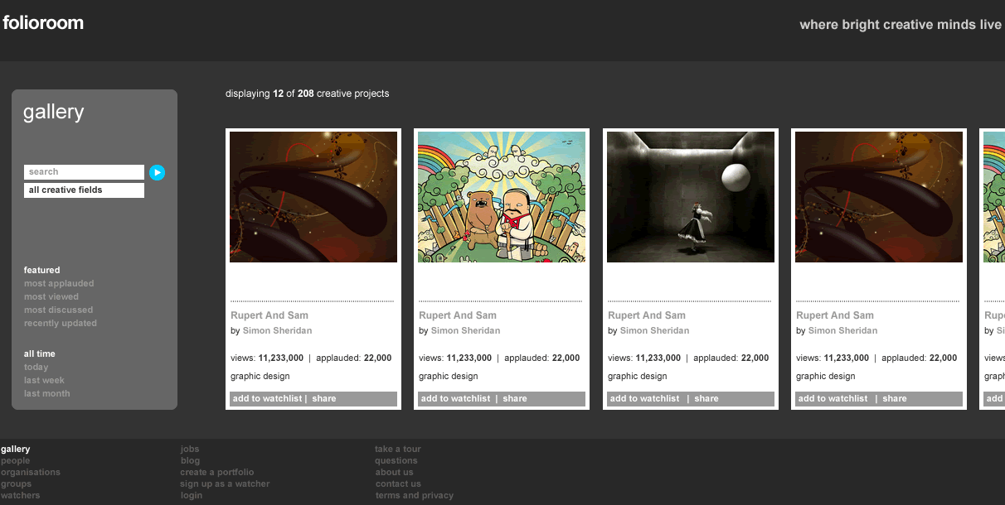Open the Rupert And Sam title on fourth card
This screenshot has height=505, width=1005.
835,315
